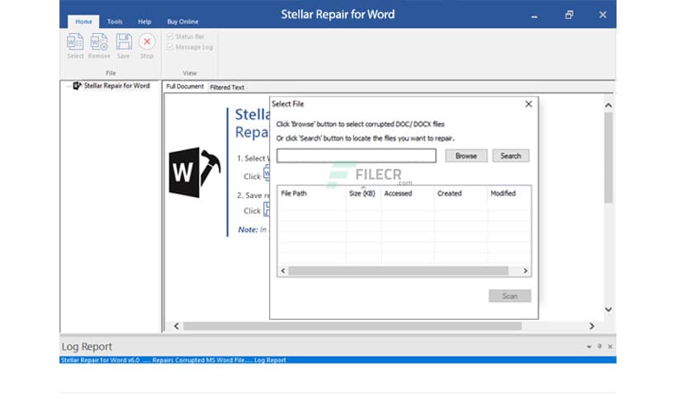Toggle the Status Bar checkbox
Screen dimensions: 690x399
point(170,36)
